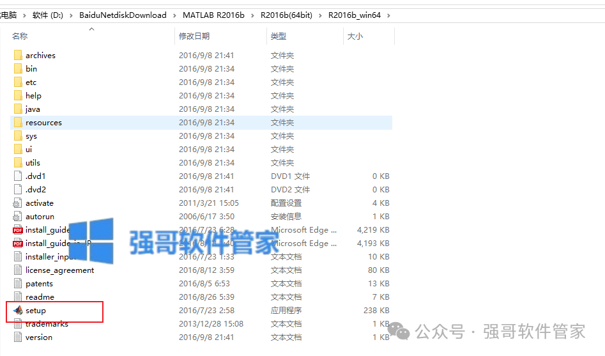Image resolution: width=605 pixels, height=356 pixels.
Task: Click the .dvd1 file icon
Action: 18,176
